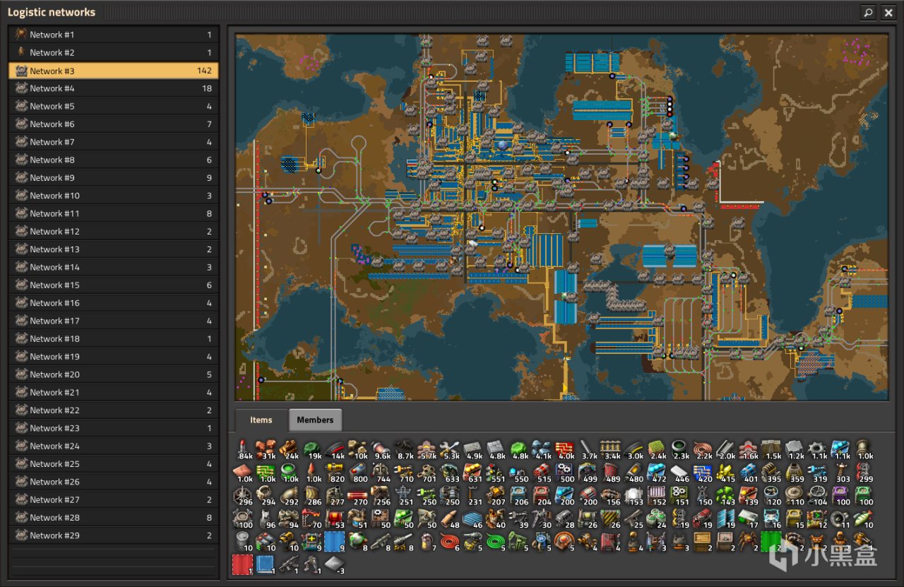Close the Logistic networks window
904x587 pixels.
click(888, 12)
